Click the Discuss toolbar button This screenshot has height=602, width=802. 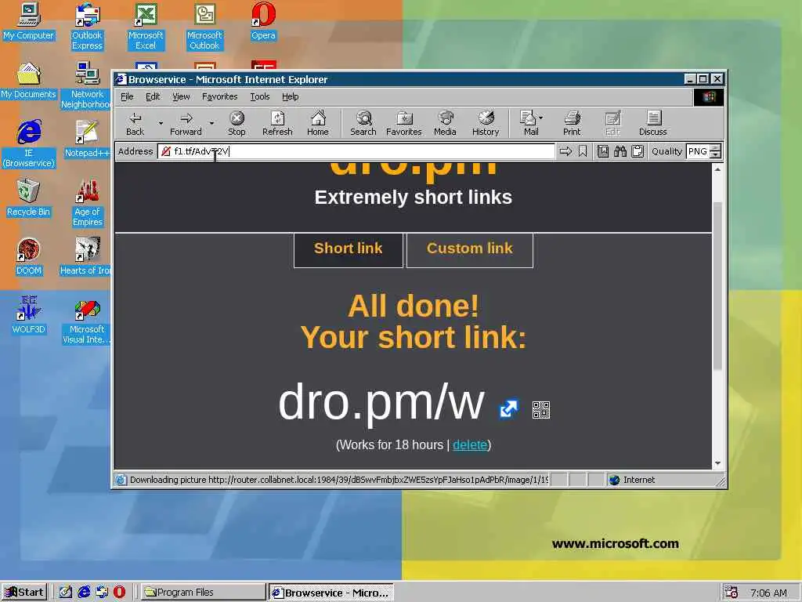pyautogui.click(x=652, y=123)
